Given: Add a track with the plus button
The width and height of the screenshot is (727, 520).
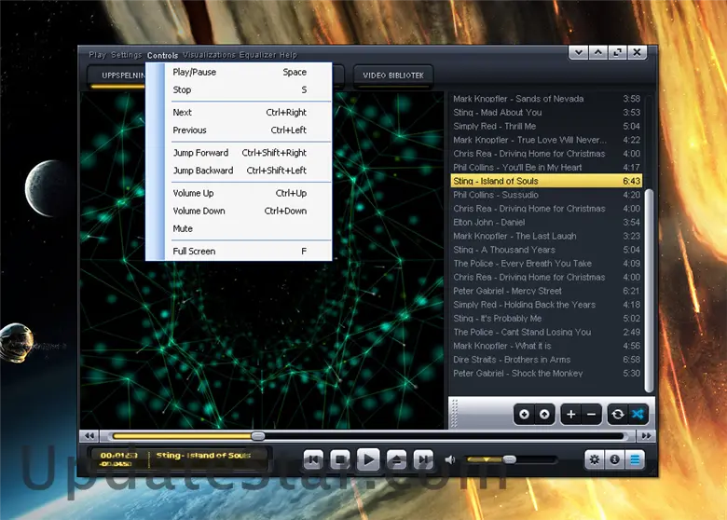Looking at the screenshot, I should tap(571, 414).
